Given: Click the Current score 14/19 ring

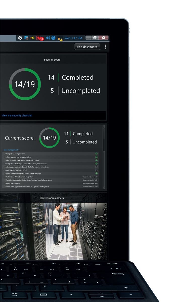Looking at the screenshot, I should click(x=50, y=138).
